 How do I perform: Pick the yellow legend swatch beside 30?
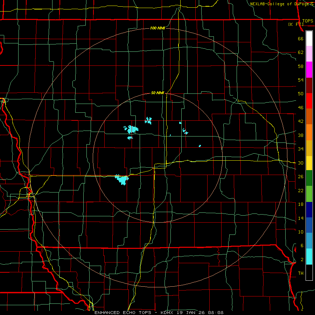[309, 163]
